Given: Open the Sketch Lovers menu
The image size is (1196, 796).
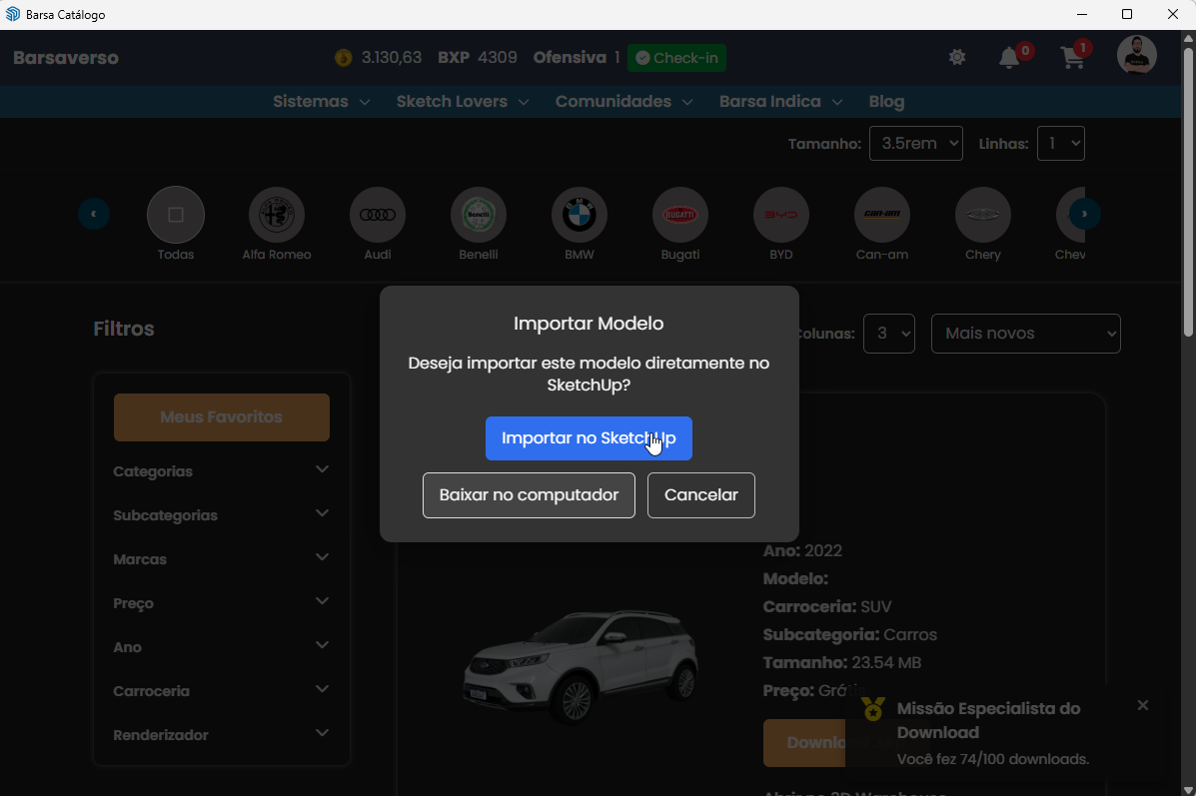Looking at the screenshot, I should coord(462,102).
